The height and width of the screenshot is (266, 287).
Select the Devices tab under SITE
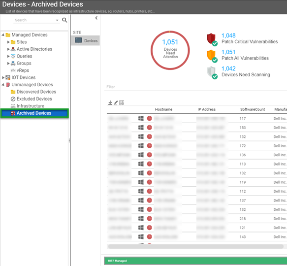(x=86, y=40)
